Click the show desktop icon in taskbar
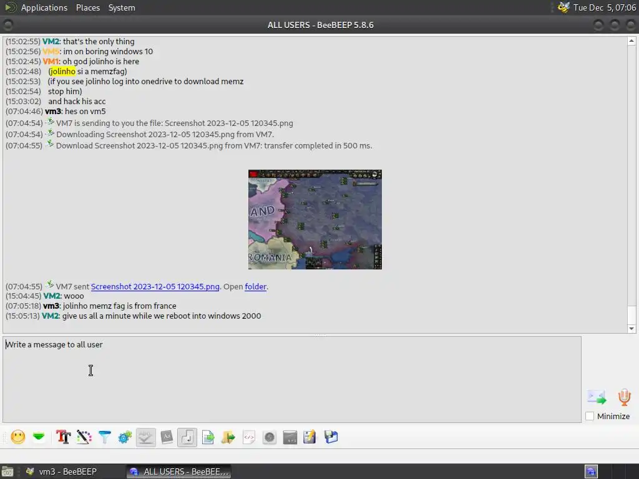 click(x=7, y=472)
